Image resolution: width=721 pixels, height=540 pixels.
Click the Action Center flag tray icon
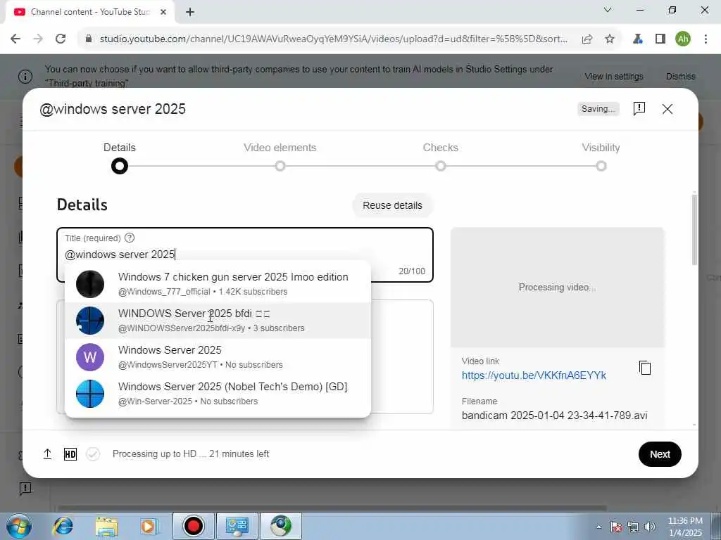(x=616, y=527)
